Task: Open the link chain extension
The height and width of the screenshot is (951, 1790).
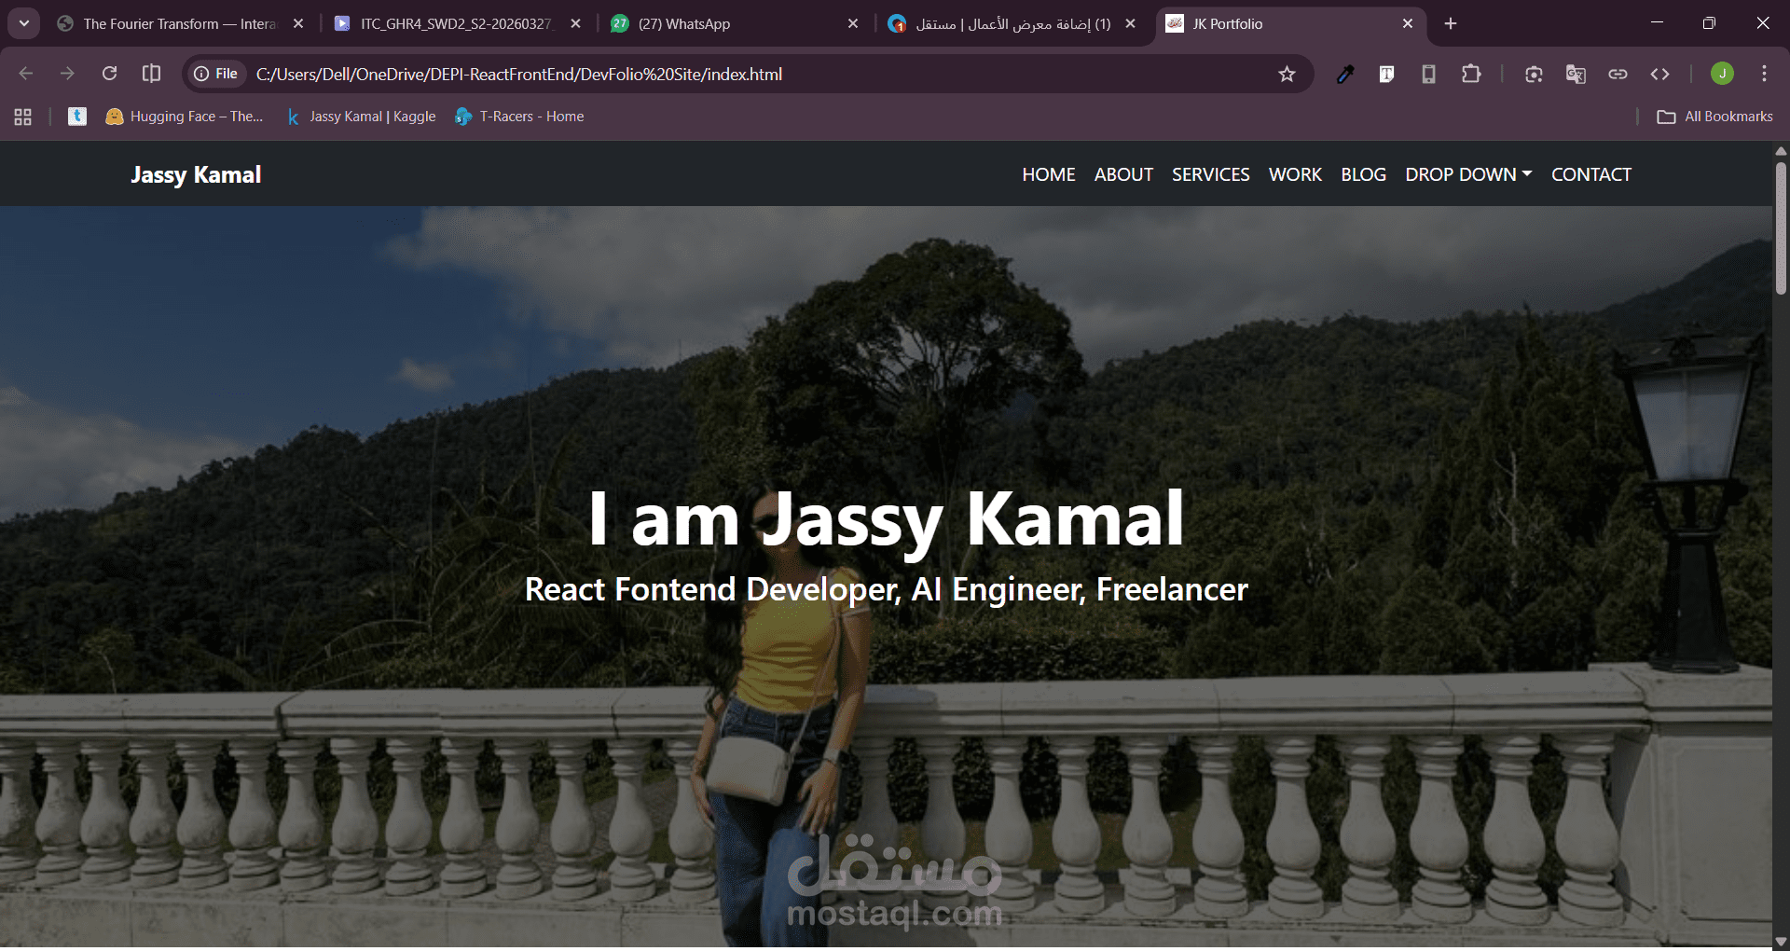Action: [x=1618, y=74]
